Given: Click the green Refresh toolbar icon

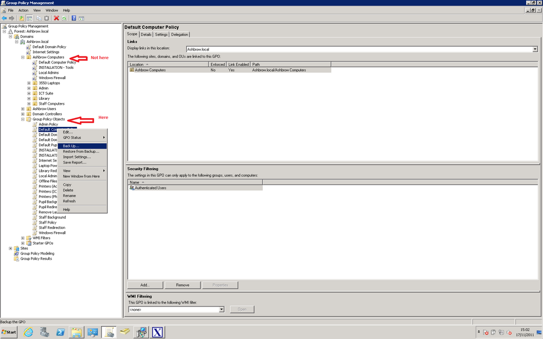Looking at the screenshot, I should tap(64, 18).
